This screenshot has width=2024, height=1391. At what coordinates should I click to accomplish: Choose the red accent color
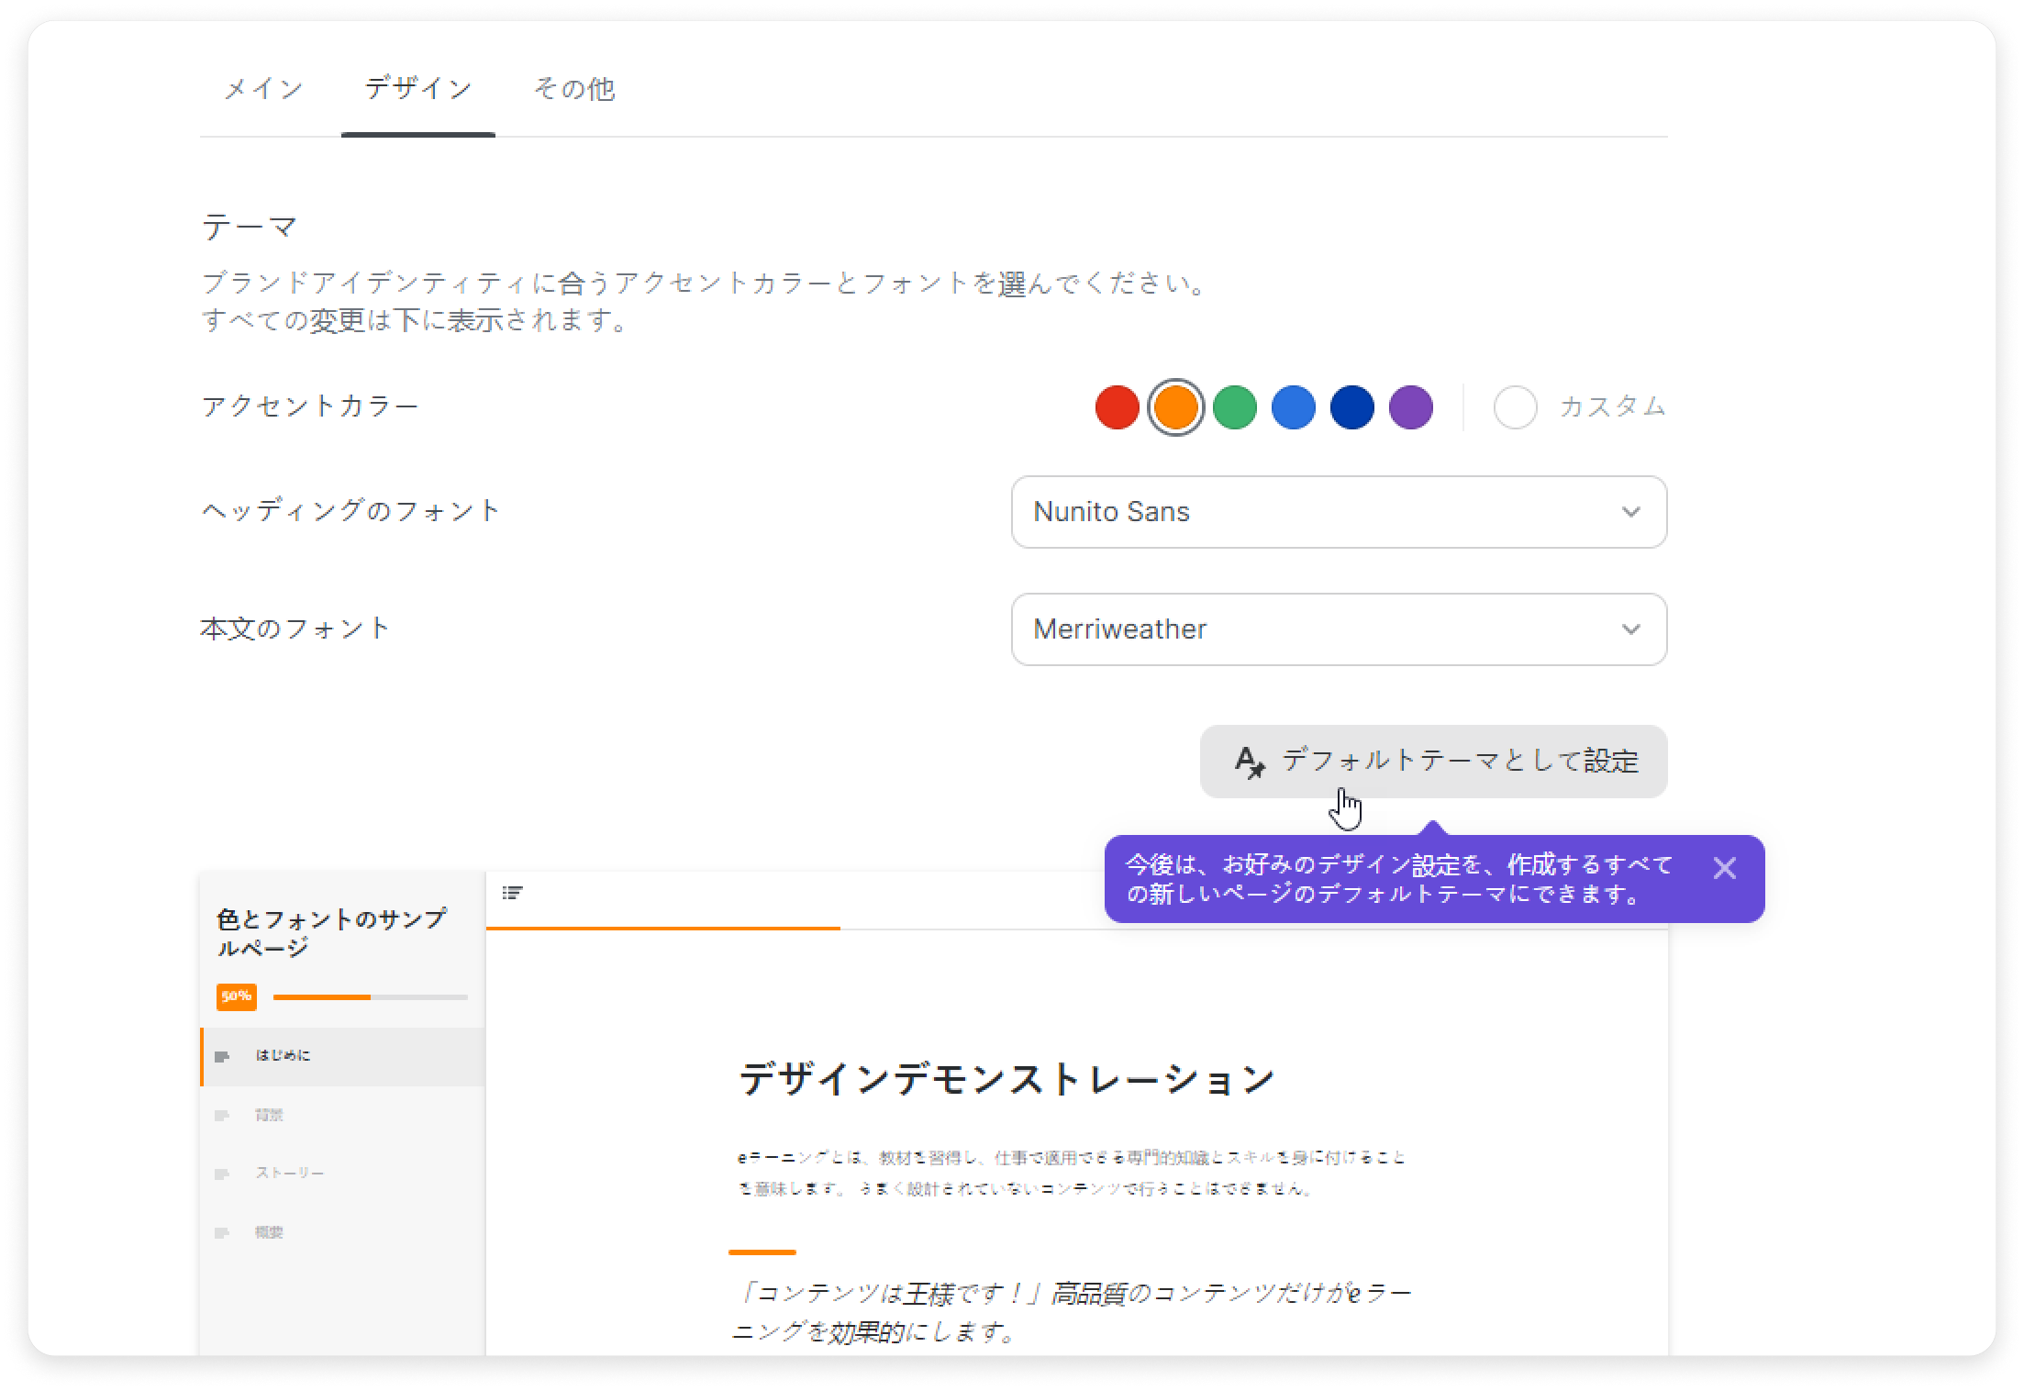coord(1117,407)
